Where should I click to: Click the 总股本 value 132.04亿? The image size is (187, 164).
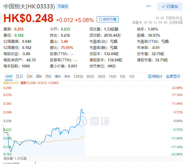(x=111, y=54)
